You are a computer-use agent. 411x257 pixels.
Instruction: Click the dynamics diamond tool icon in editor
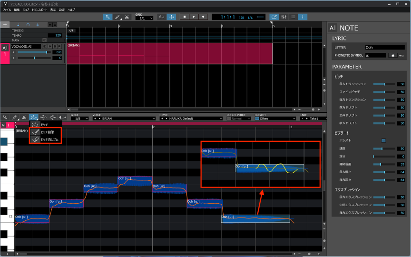[53, 117]
